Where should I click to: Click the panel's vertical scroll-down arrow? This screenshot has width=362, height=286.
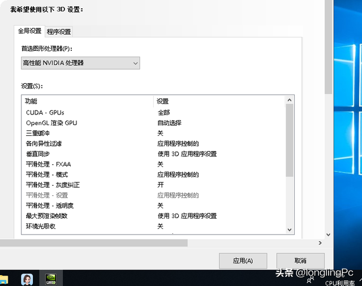pos(328,234)
